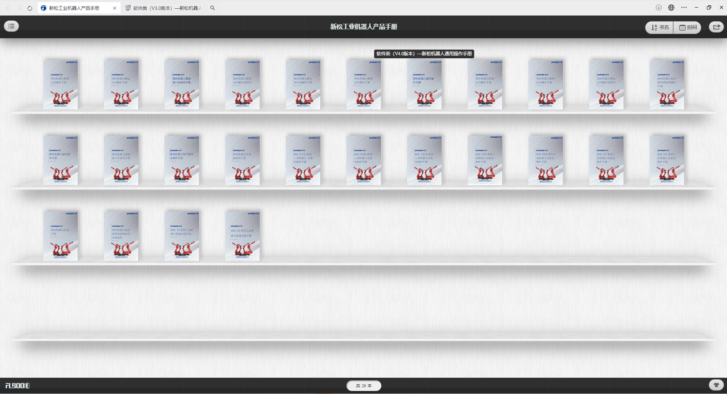Open the 新松机器人安全手册 book
Screen dimensions: 727x394
pos(61,236)
